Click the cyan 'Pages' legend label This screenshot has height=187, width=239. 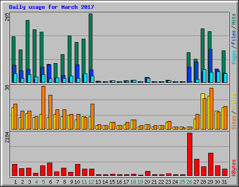[233, 57]
